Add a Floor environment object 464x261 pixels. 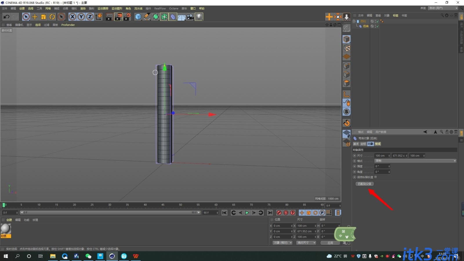pyautogui.click(x=182, y=17)
